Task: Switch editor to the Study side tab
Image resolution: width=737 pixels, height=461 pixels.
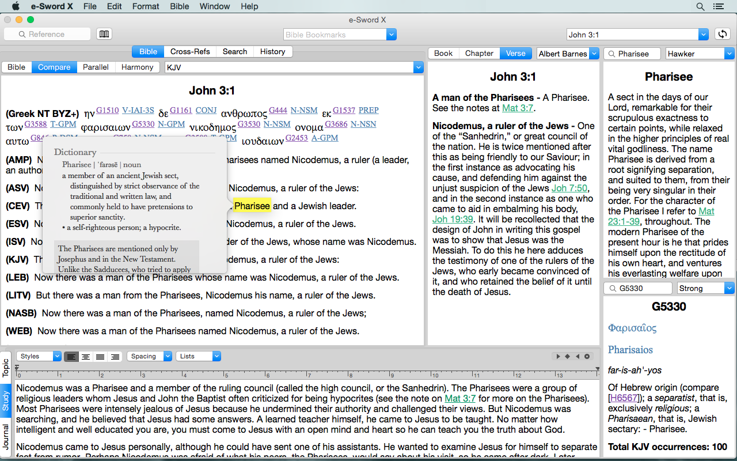Action: (5, 401)
